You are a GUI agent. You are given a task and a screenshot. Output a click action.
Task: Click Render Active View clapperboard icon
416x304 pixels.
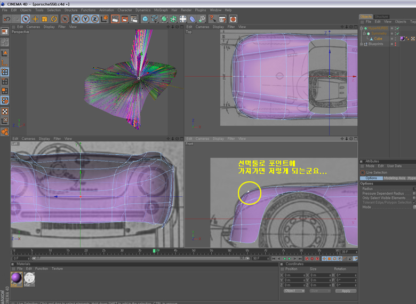(115, 19)
